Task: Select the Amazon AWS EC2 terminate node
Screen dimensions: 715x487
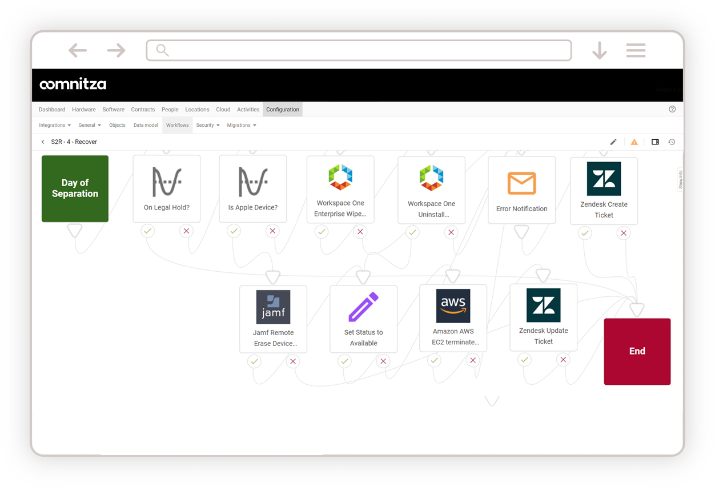Action: tap(453, 317)
